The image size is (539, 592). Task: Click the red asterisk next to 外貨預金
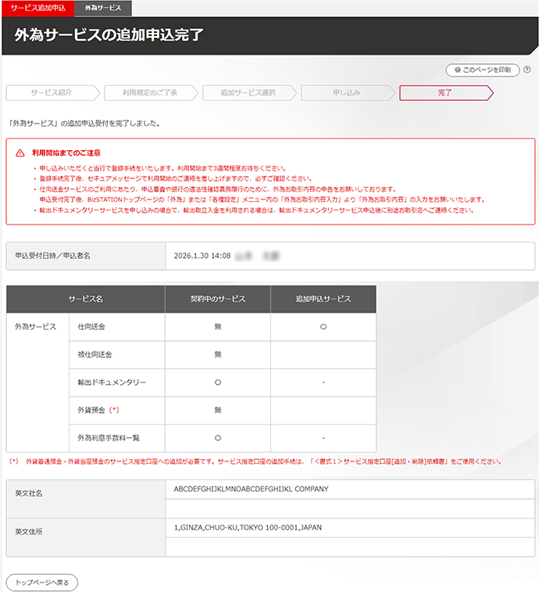click(x=114, y=410)
